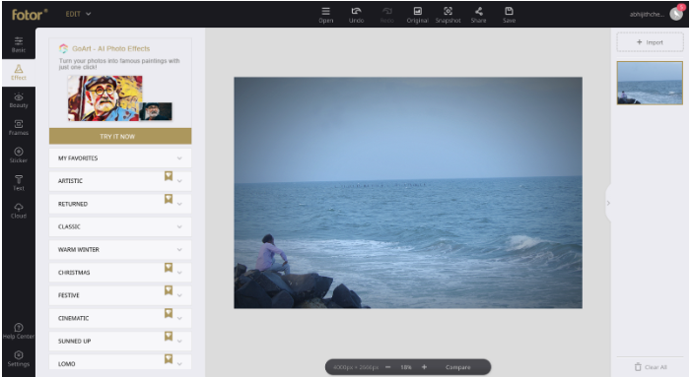Image resolution: width=691 pixels, height=377 pixels.
Task: Open the Cloud storage panel
Action: coord(19,211)
